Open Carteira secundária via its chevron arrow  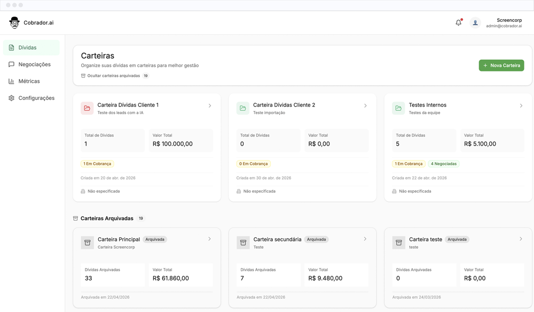pos(365,239)
